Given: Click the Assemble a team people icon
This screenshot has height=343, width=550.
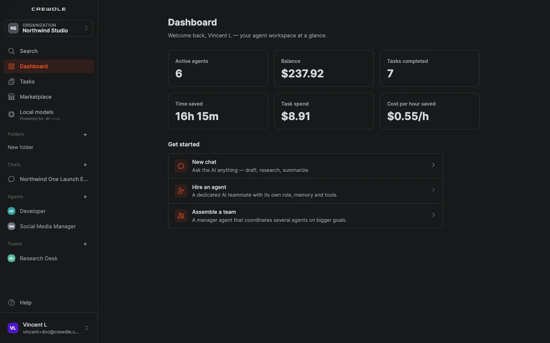Looking at the screenshot, I should click(181, 216).
